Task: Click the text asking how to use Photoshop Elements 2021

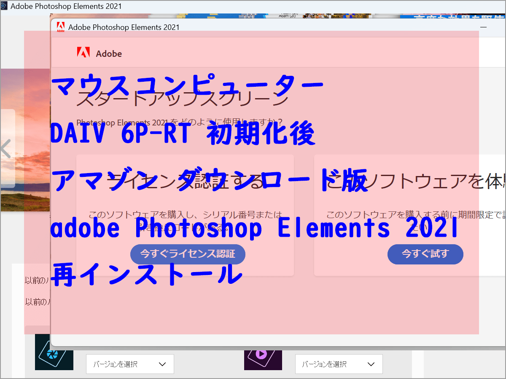Action: [180, 123]
